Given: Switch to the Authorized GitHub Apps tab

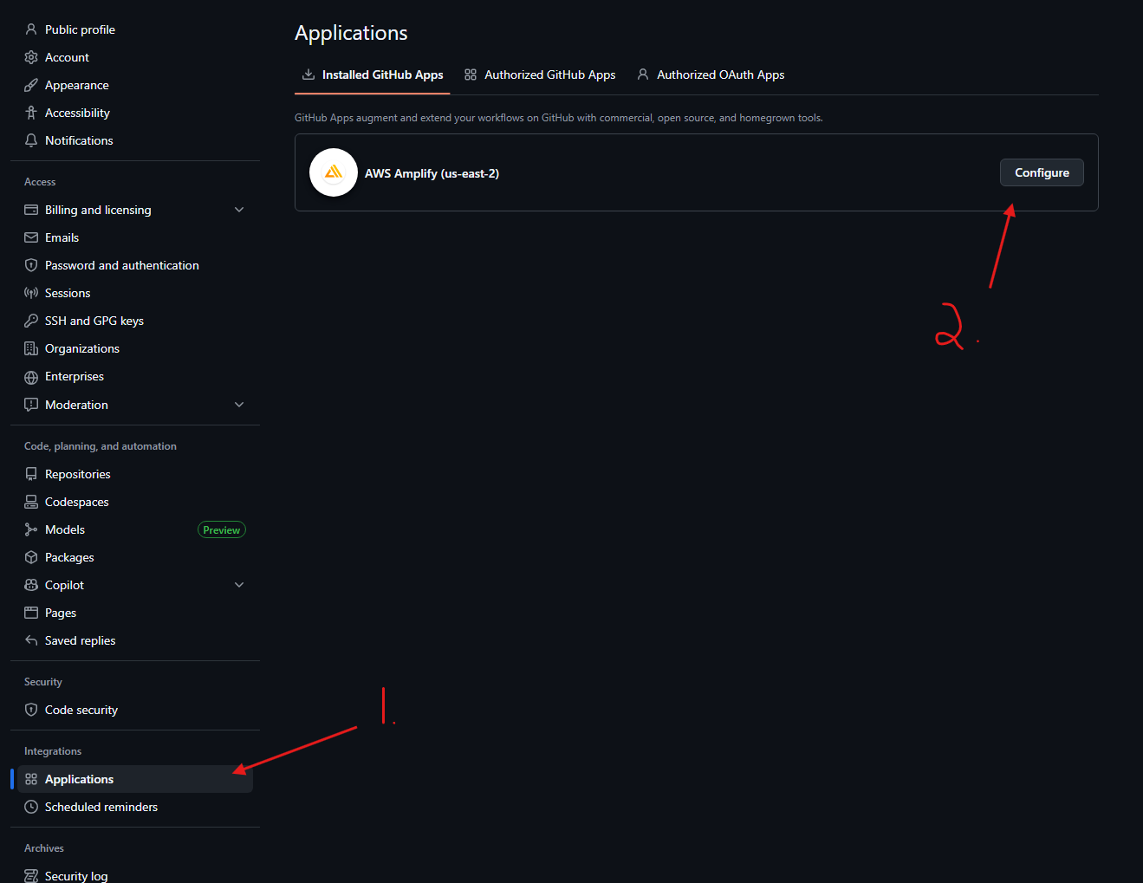Looking at the screenshot, I should [x=549, y=75].
